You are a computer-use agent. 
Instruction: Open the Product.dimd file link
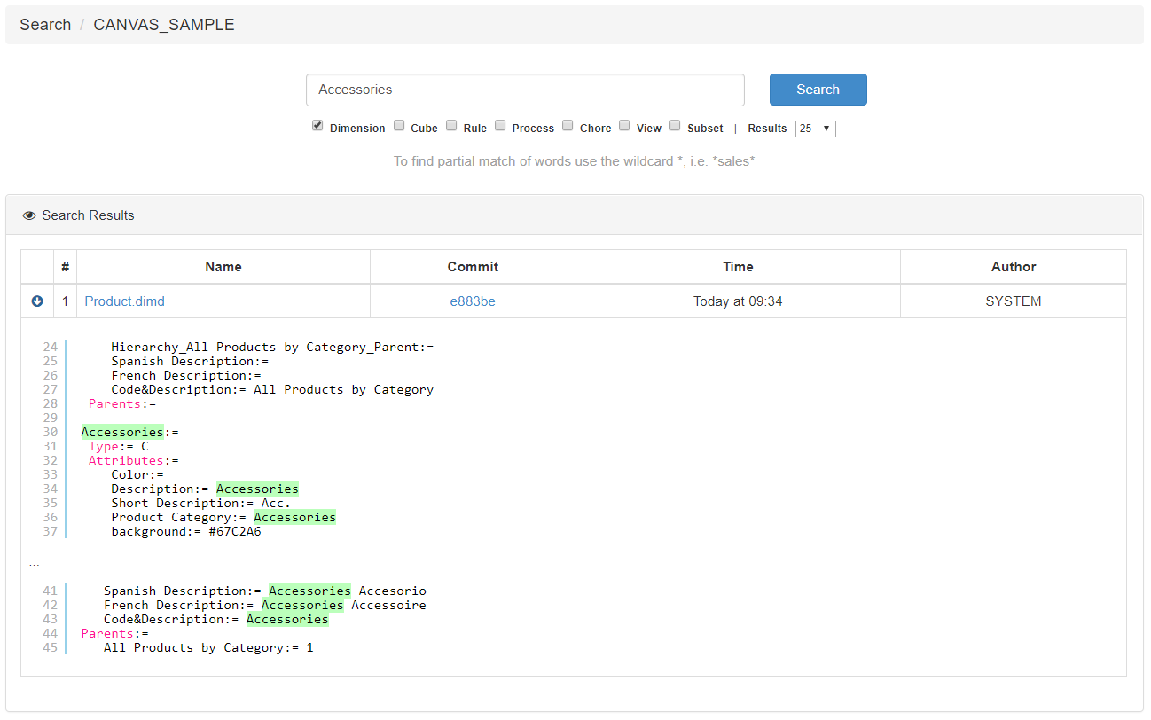coord(124,301)
